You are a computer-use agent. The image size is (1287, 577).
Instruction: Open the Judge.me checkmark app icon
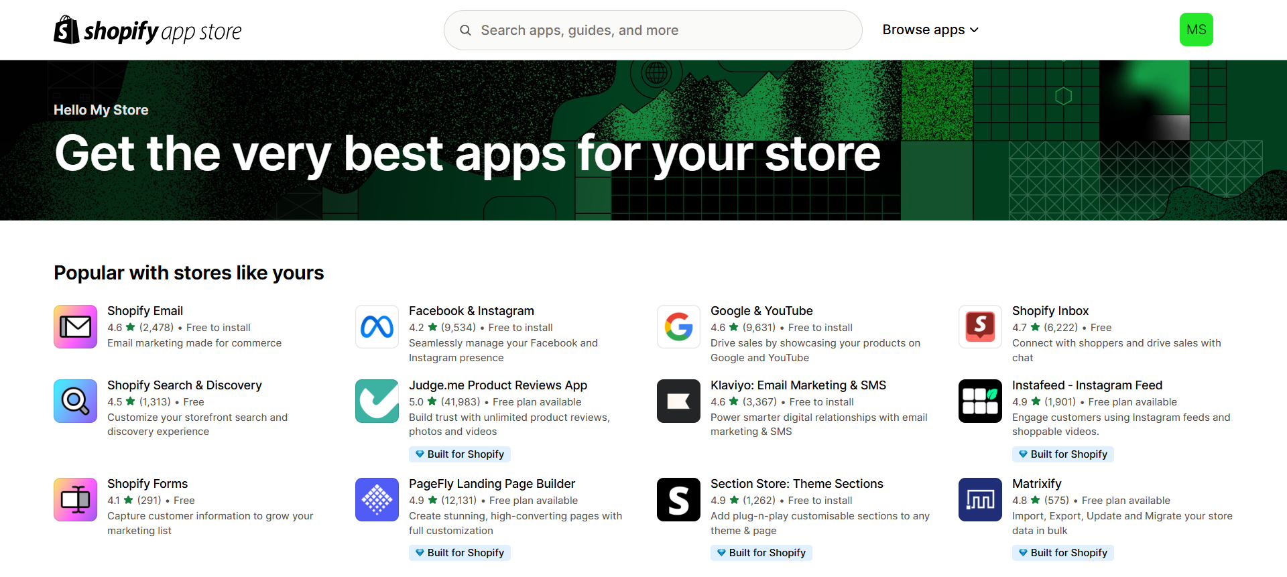(377, 401)
